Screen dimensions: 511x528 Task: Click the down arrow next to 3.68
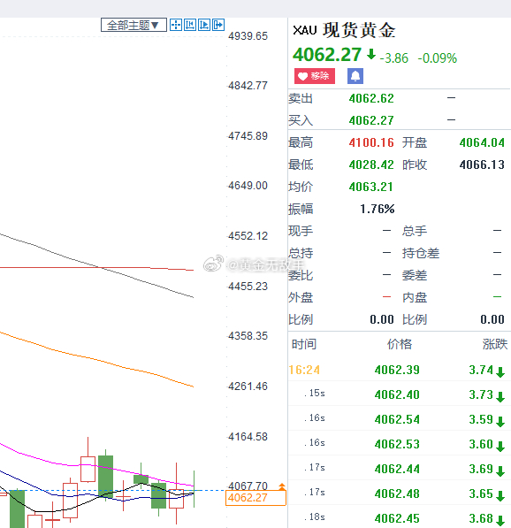click(x=500, y=521)
